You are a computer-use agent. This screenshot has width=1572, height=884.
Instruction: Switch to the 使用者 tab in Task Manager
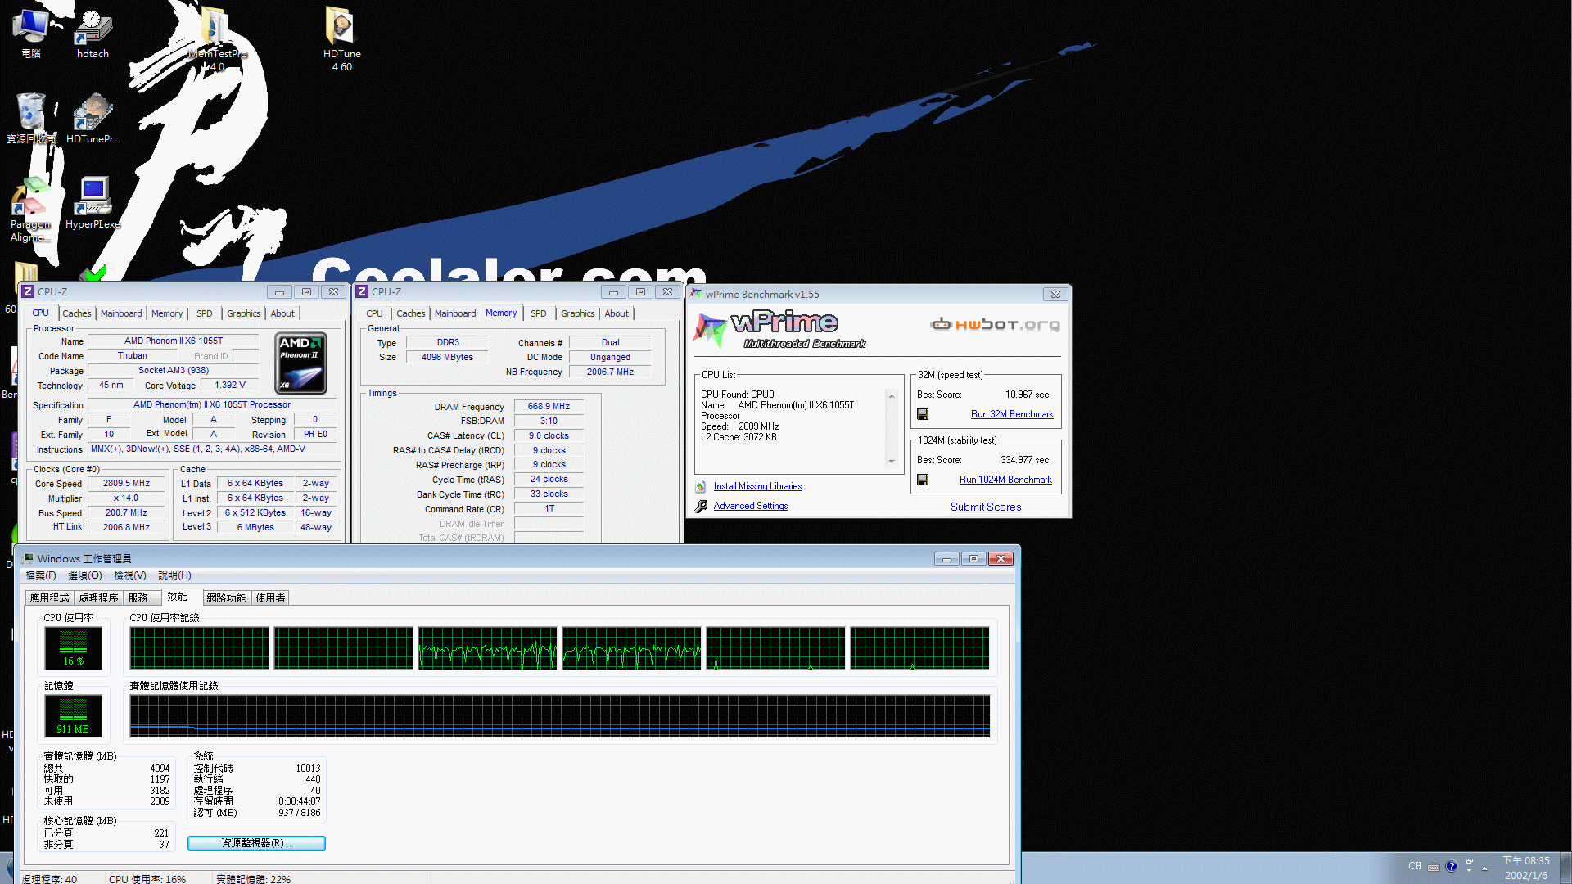coord(271,598)
